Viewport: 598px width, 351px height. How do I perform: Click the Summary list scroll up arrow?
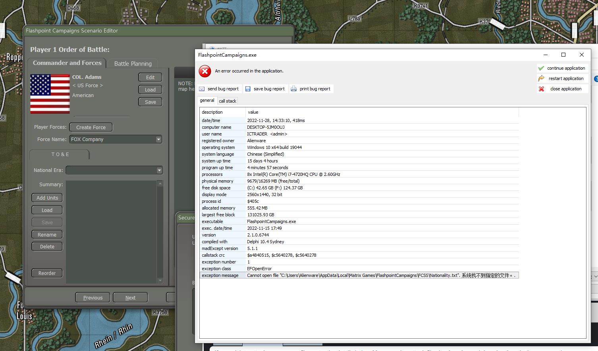(x=160, y=183)
